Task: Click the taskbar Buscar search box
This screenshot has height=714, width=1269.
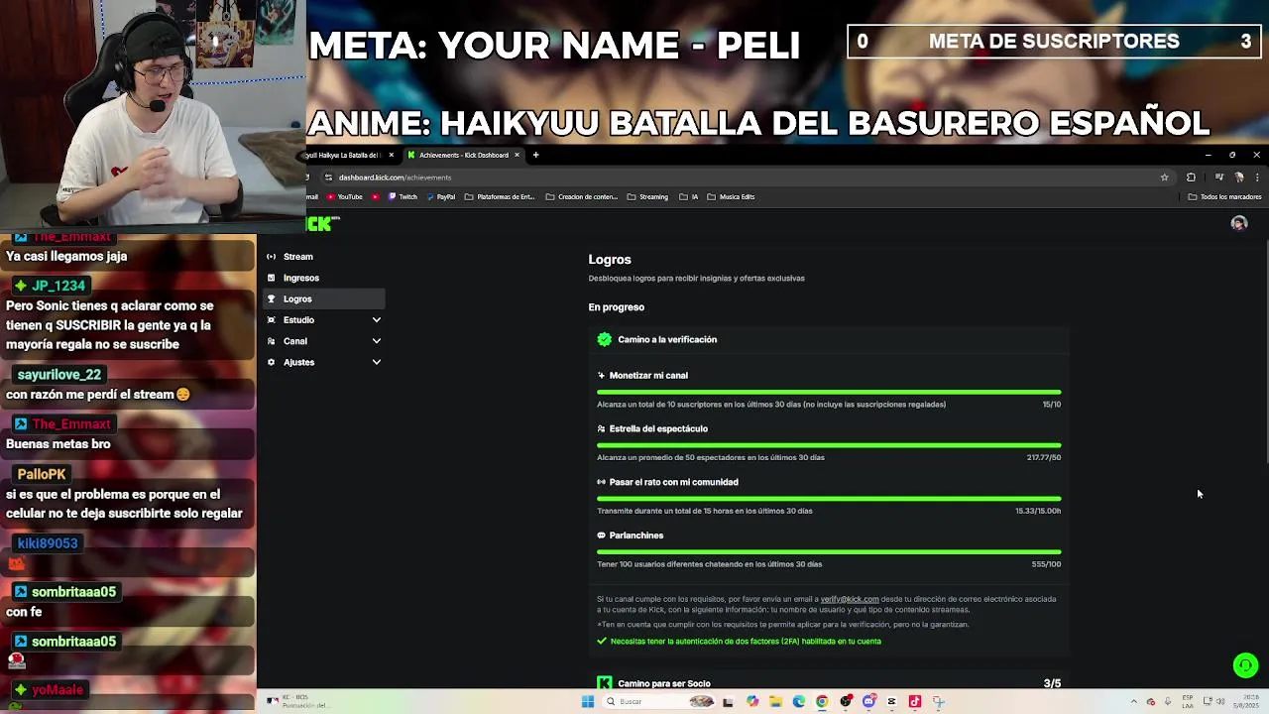Action: (x=660, y=701)
